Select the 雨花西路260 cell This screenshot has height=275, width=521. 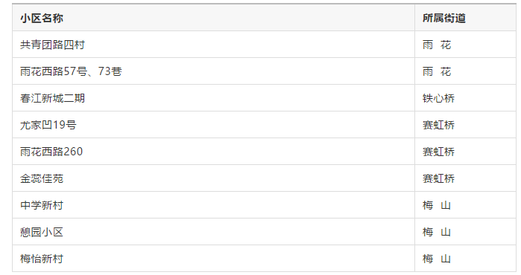[x=213, y=152]
